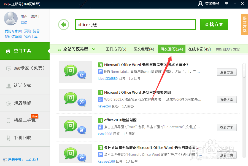
Task: Click the flame icon beside 热门工具
Action: [x=8, y=51]
